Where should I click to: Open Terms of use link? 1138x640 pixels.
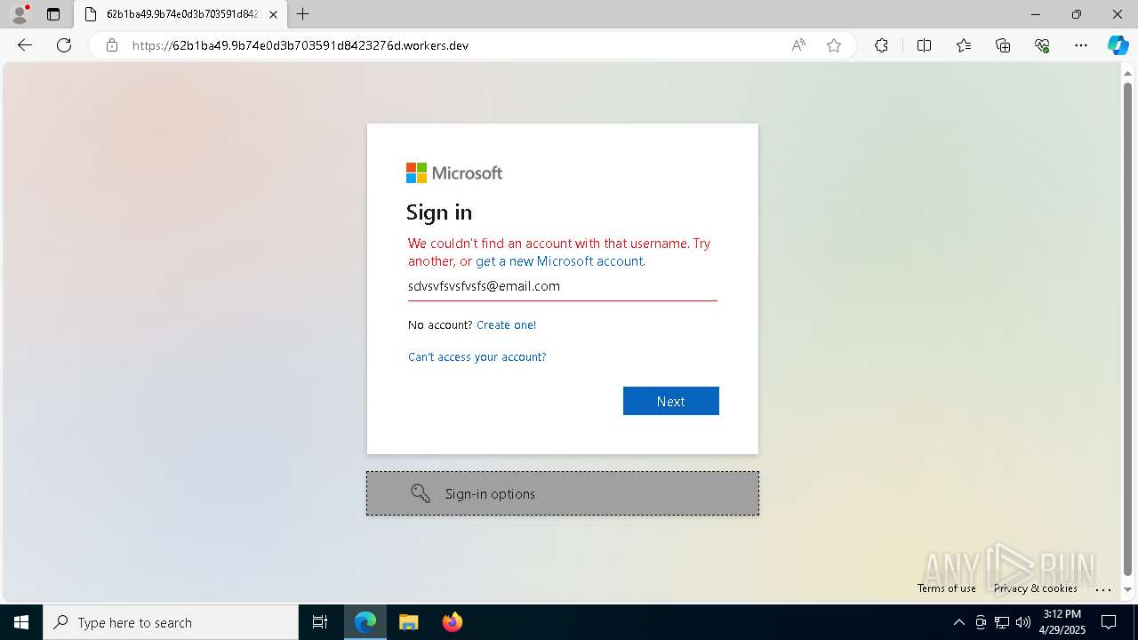coord(947,588)
